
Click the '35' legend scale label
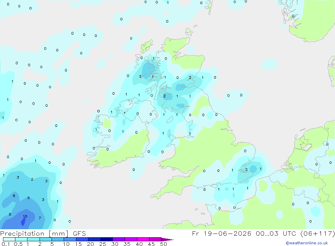[x=127, y=244]
